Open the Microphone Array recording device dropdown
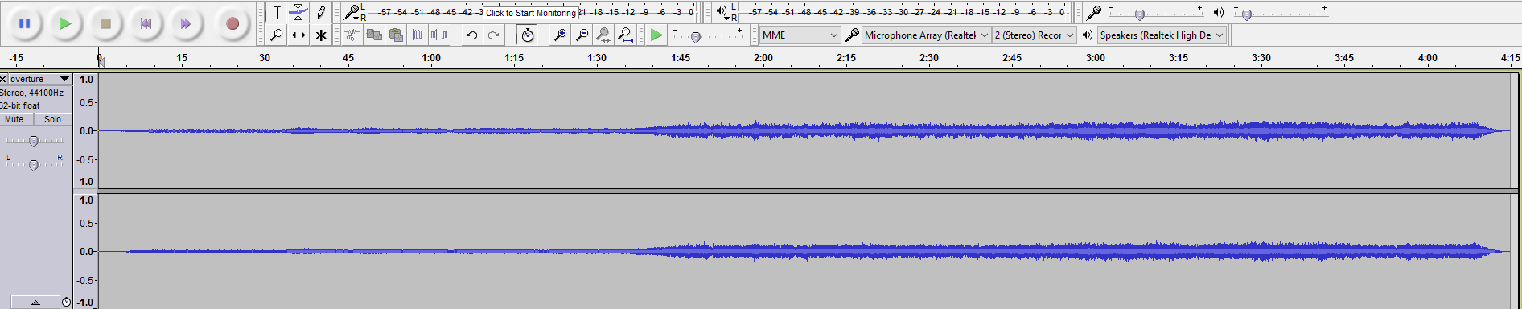The image size is (1522, 309). 927,35
